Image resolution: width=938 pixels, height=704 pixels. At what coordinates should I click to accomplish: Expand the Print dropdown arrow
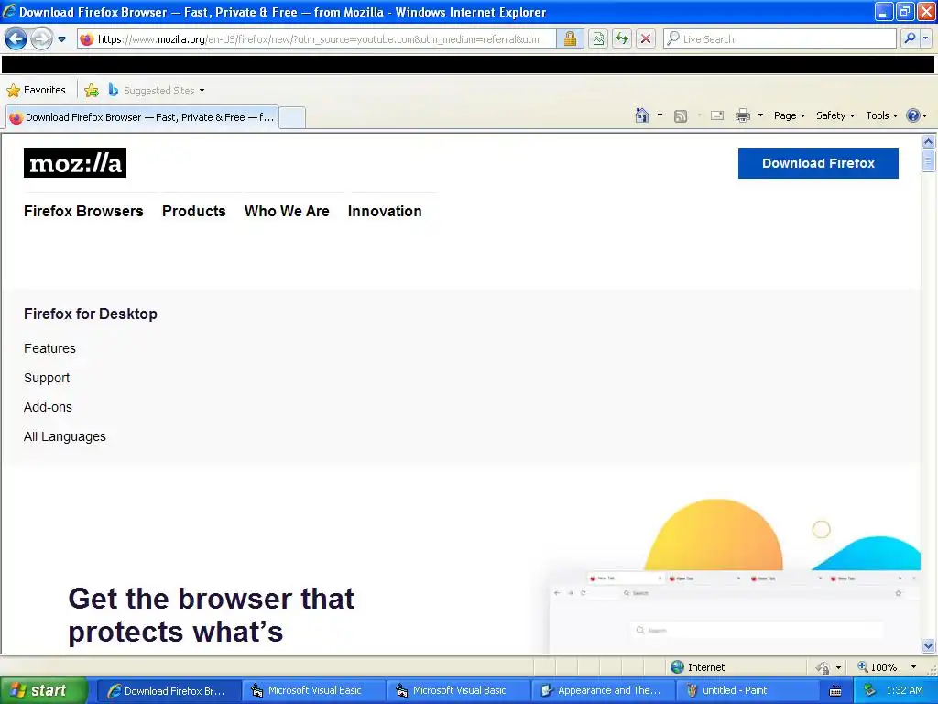click(x=760, y=115)
